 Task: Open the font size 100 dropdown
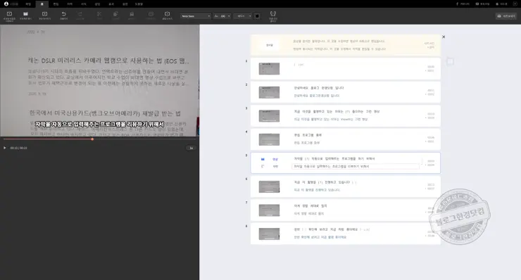(x=222, y=16)
